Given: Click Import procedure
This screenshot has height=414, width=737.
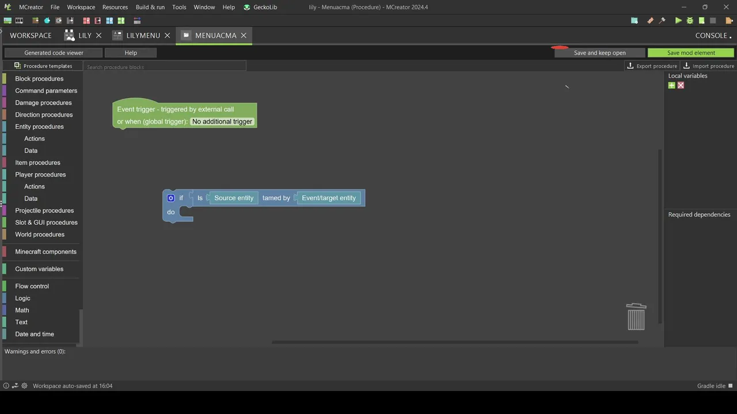Looking at the screenshot, I should coord(709,66).
